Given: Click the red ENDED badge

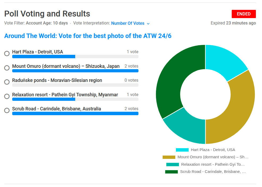Looking at the screenshot, I should point(244,14).
